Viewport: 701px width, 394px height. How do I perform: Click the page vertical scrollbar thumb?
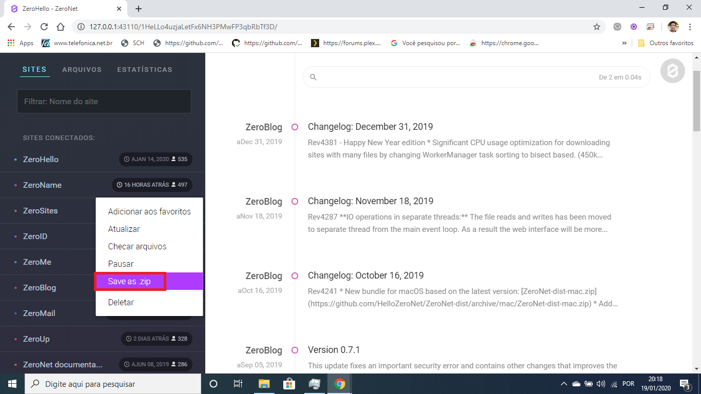(x=696, y=101)
